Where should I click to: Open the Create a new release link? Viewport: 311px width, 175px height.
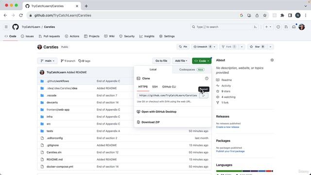tap(227, 127)
